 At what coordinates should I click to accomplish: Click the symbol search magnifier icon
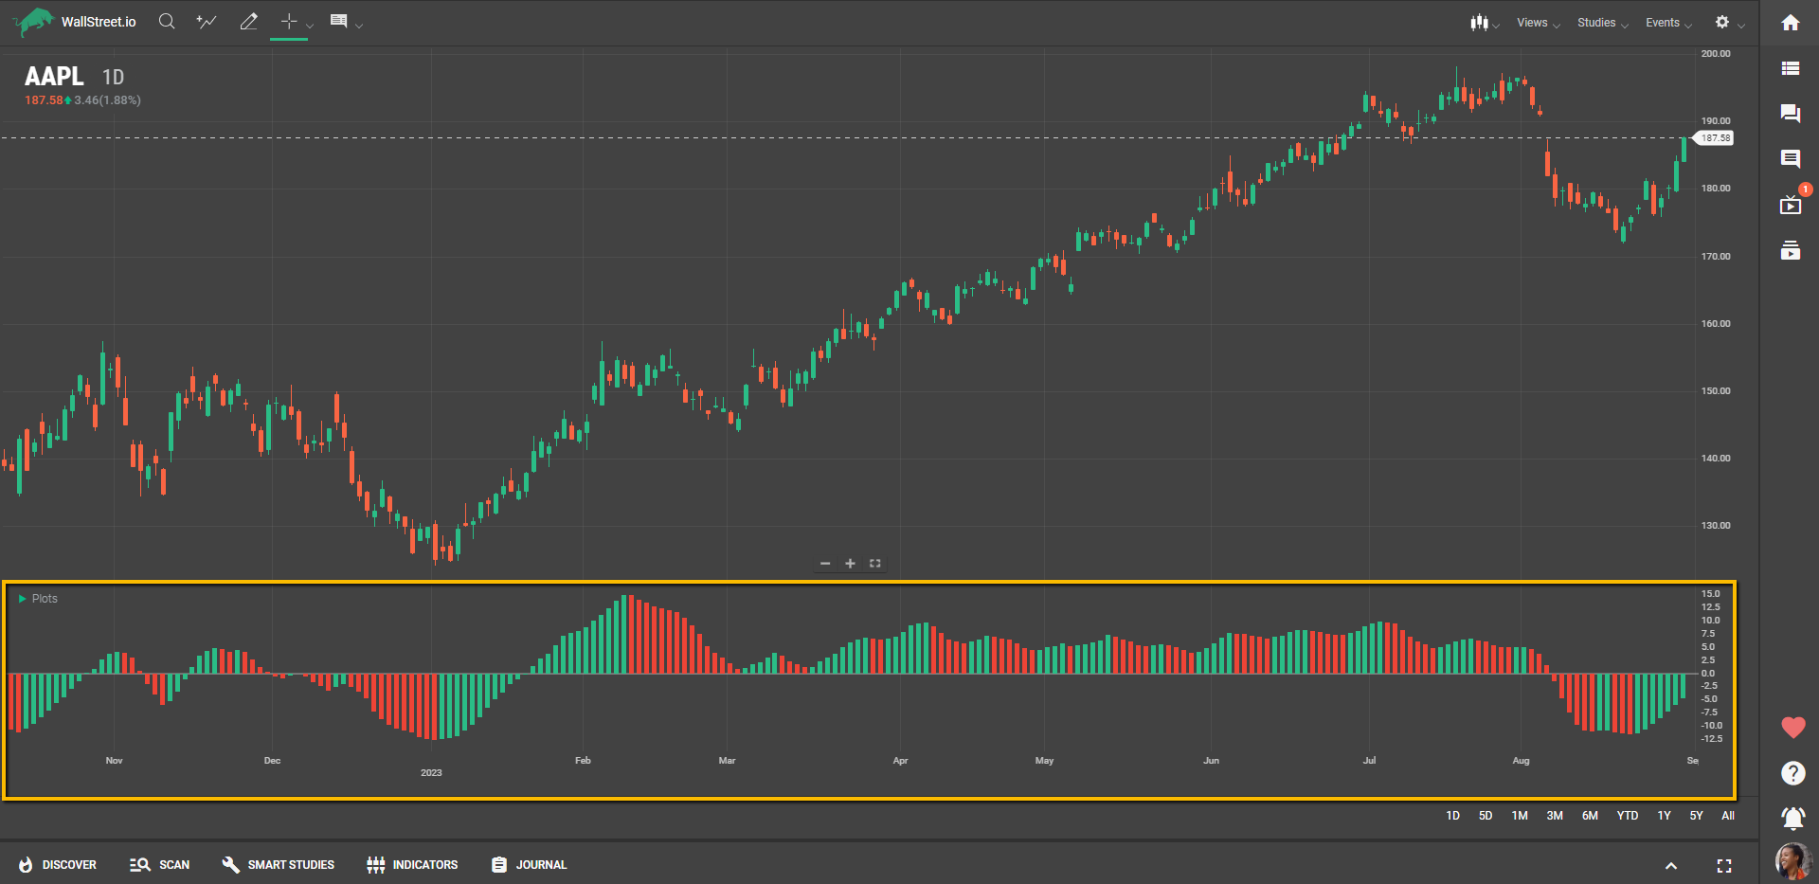coord(167,22)
